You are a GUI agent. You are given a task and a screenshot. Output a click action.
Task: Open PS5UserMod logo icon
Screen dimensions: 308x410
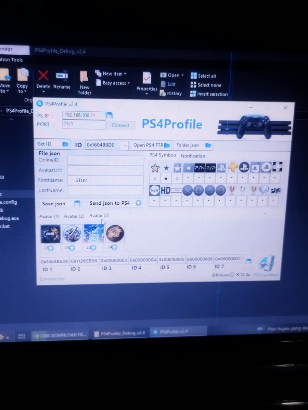(x=267, y=263)
